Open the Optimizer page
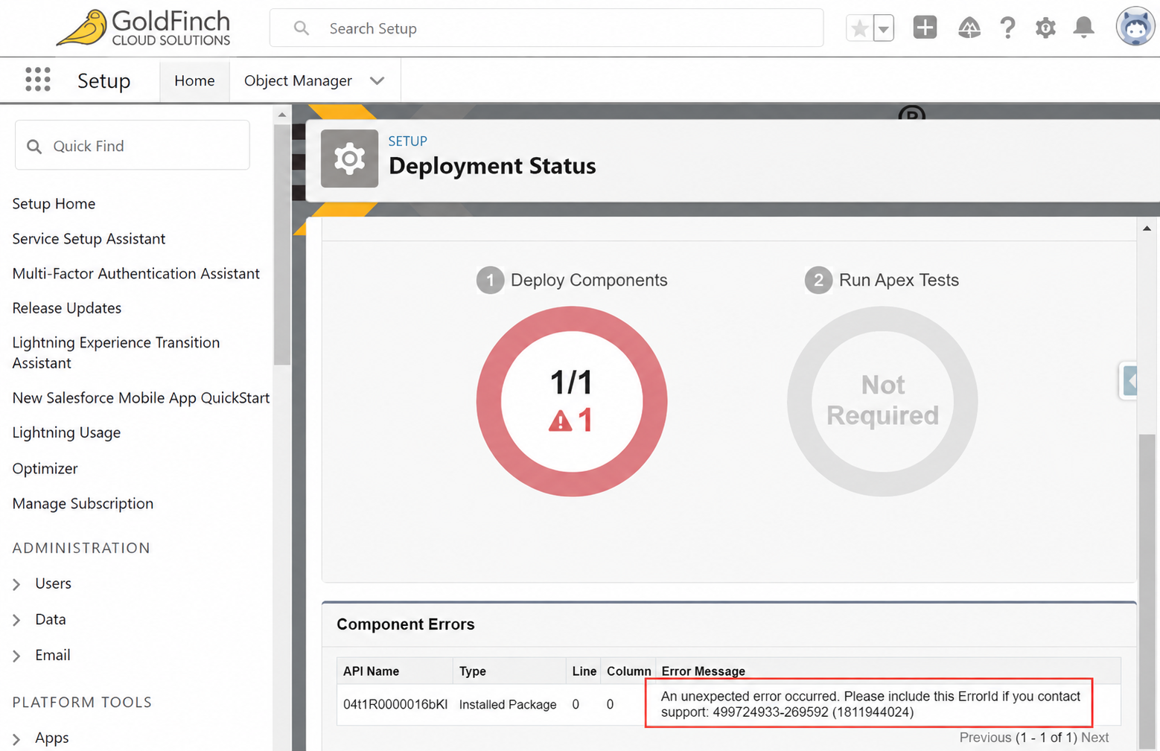 (45, 469)
